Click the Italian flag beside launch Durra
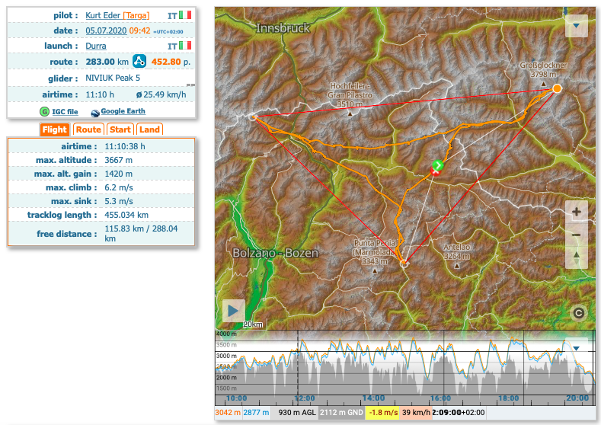 click(x=185, y=46)
